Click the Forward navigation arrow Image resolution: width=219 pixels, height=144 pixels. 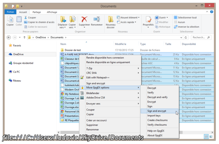15,38
